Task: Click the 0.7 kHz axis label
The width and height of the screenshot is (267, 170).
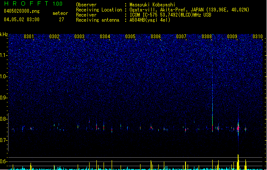Action: coord(3,140)
